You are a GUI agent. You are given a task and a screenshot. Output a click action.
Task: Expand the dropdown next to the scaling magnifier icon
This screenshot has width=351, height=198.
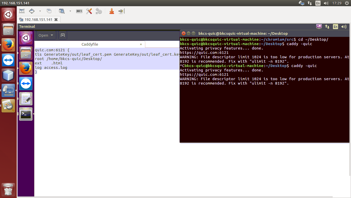[x=70, y=11]
